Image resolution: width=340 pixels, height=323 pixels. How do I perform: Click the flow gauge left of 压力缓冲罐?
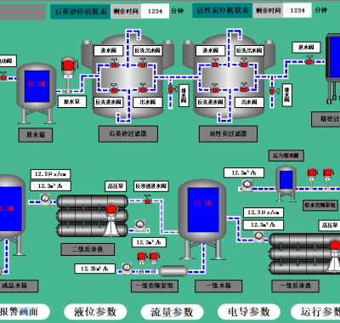(247, 184)
